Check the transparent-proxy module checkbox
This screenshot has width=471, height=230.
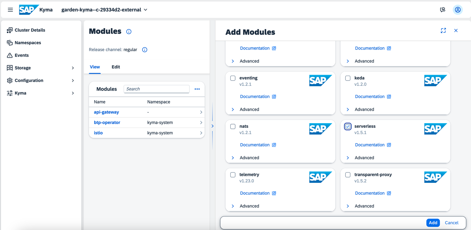pyautogui.click(x=348, y=175)
